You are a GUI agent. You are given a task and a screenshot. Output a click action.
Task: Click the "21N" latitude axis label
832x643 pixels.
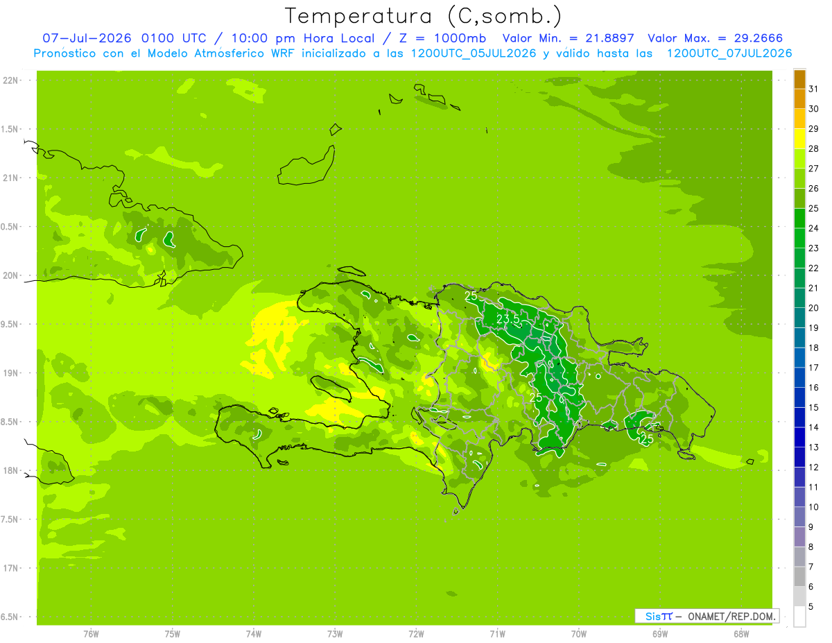pos(12,178)
